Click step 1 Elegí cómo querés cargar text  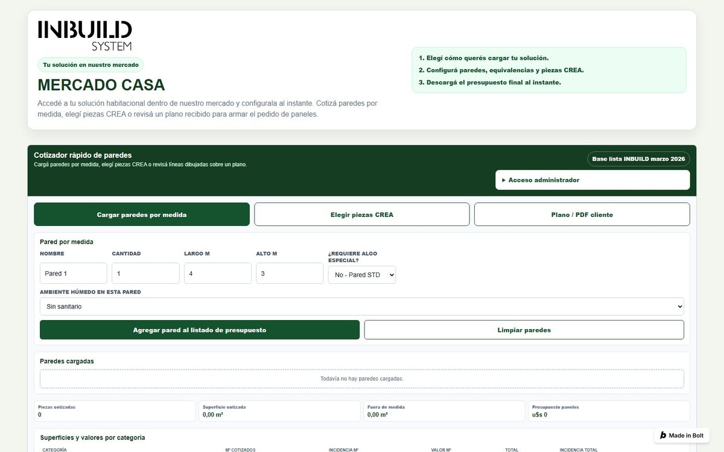point(484,58)
